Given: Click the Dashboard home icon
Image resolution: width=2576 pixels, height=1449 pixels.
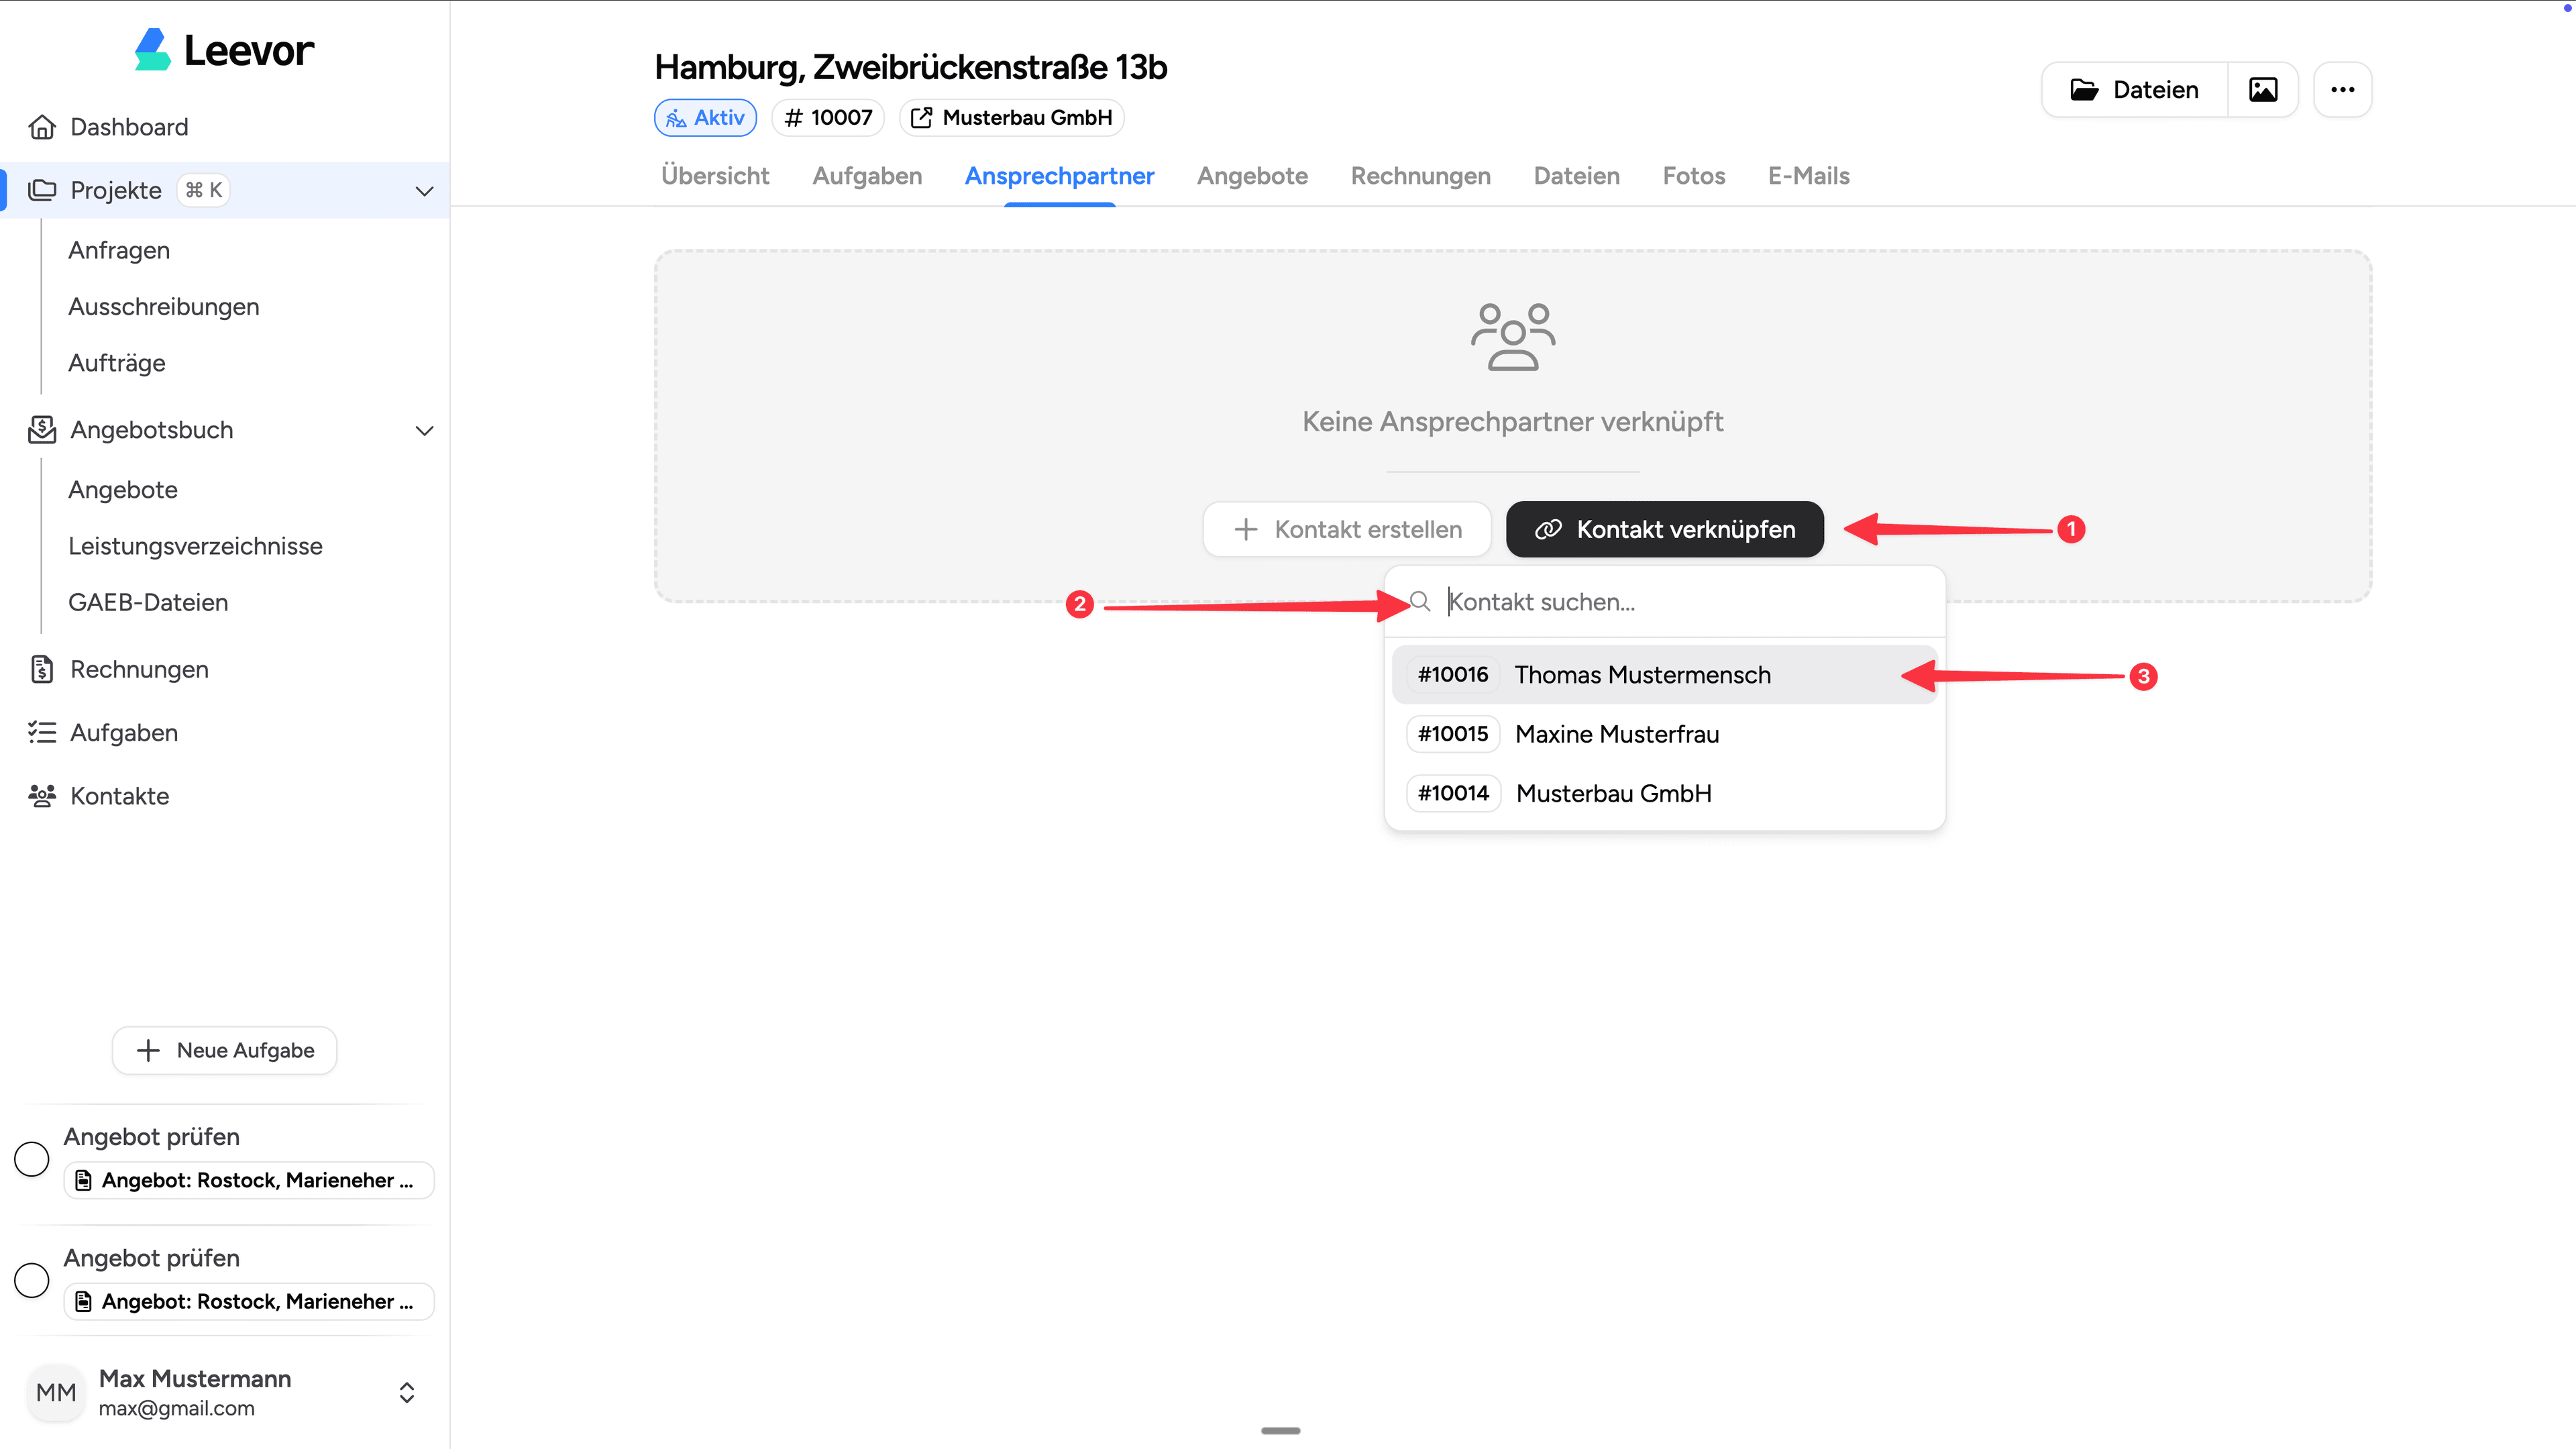Looking at the screenshot, I should pos(42,126).
